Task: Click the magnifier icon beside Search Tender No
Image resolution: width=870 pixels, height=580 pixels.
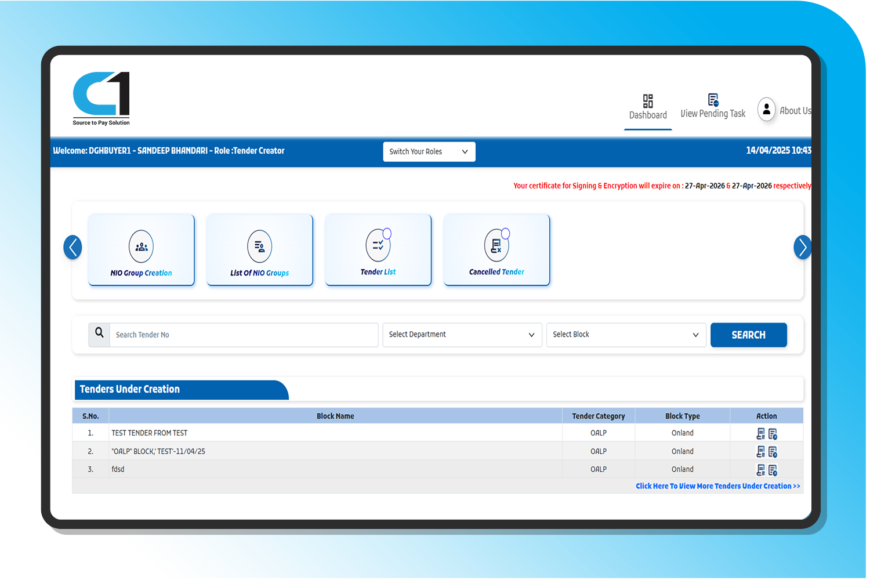Action: point(99,334)
